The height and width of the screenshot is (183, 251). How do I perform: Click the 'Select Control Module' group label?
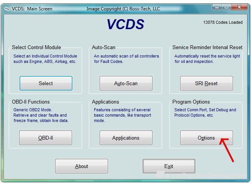click(x=36, y=47)
